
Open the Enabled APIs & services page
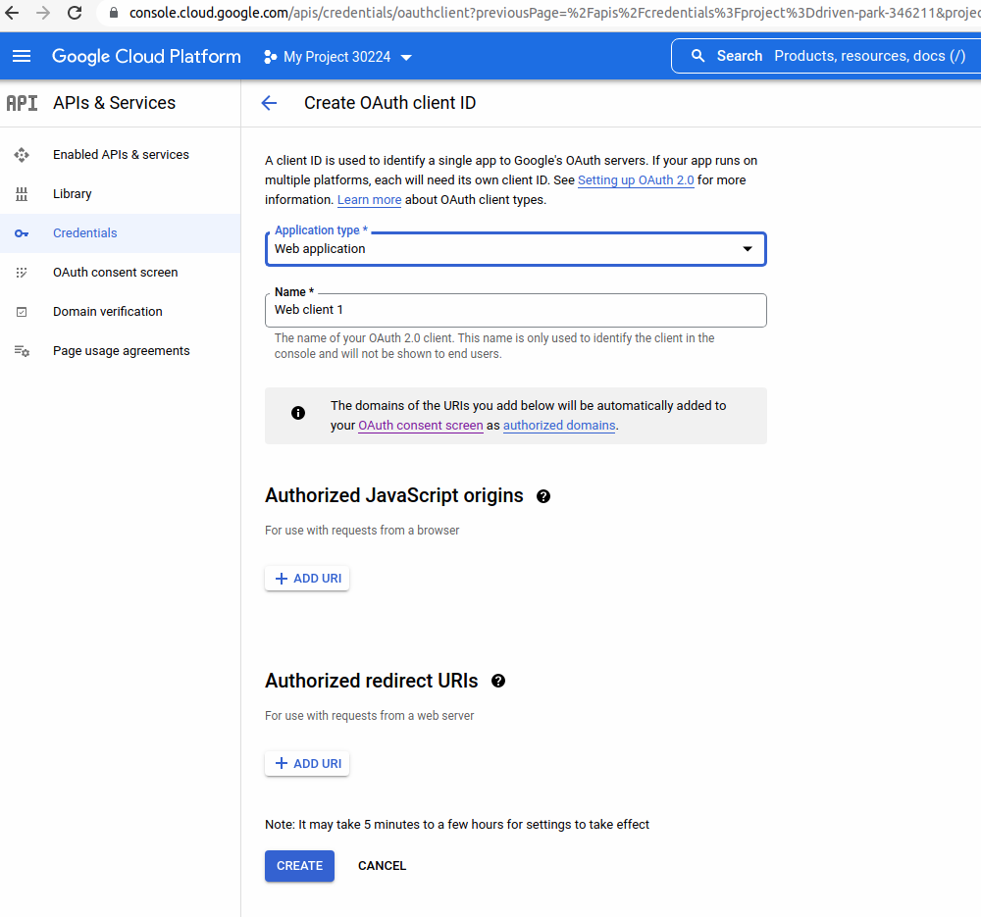click(121, 155)
